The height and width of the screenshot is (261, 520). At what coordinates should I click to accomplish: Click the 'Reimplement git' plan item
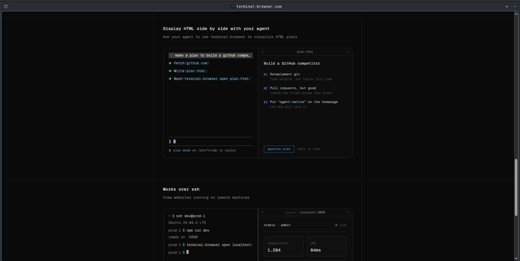coord(285,74)
